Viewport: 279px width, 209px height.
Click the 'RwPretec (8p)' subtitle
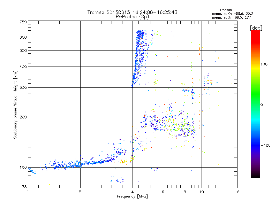point(132,17)
